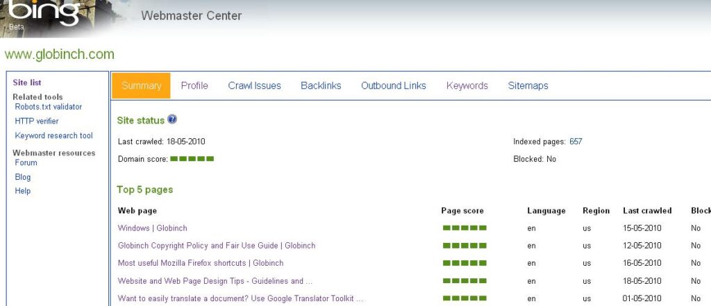Open the Robots.txt validator tool

point(49,107)
